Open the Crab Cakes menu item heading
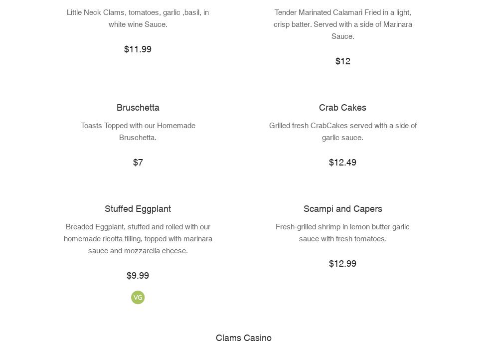The height and width of the screenshot is (341, 481). 342,108
